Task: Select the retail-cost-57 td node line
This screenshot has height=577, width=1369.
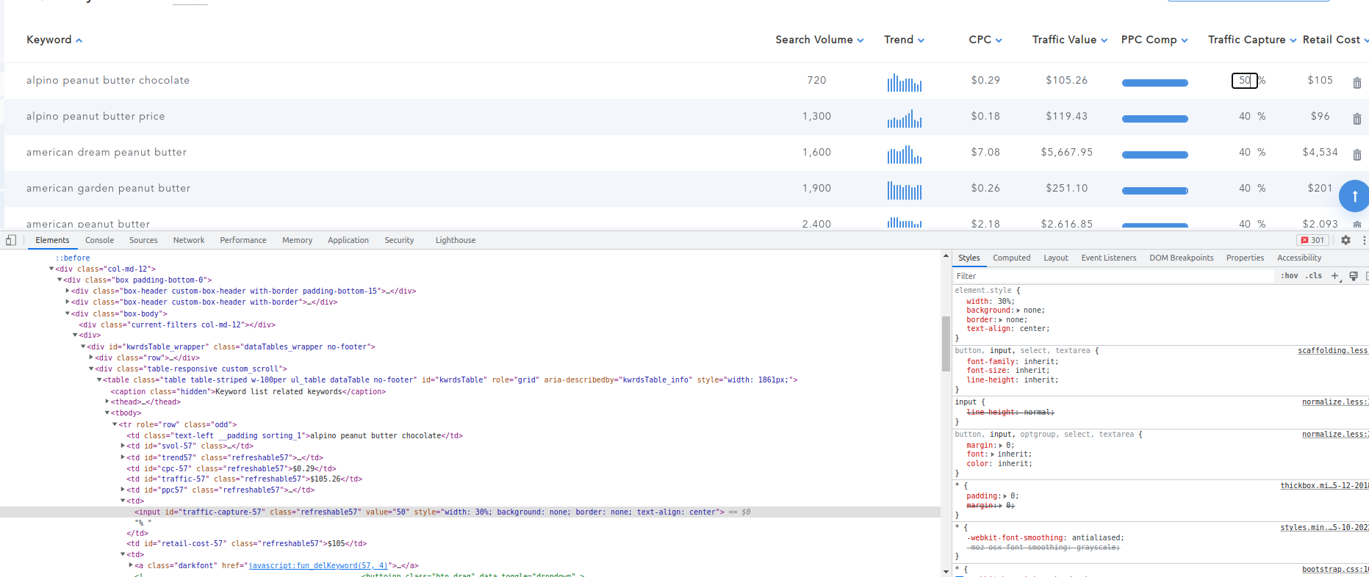Action: tap(246, 544)
